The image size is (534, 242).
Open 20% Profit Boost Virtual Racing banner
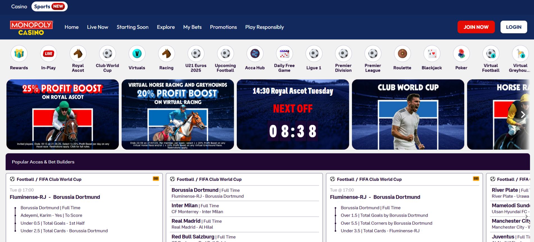178,114
